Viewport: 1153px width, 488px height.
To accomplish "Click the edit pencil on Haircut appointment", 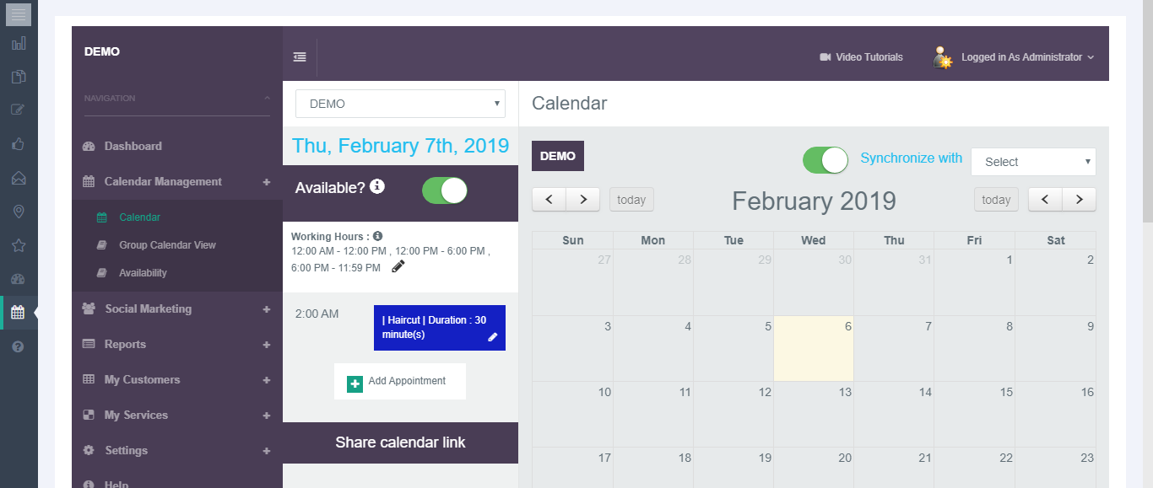I will click(493, 337).
